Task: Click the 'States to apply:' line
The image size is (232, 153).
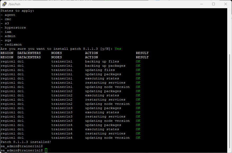Action: point(17,11)
